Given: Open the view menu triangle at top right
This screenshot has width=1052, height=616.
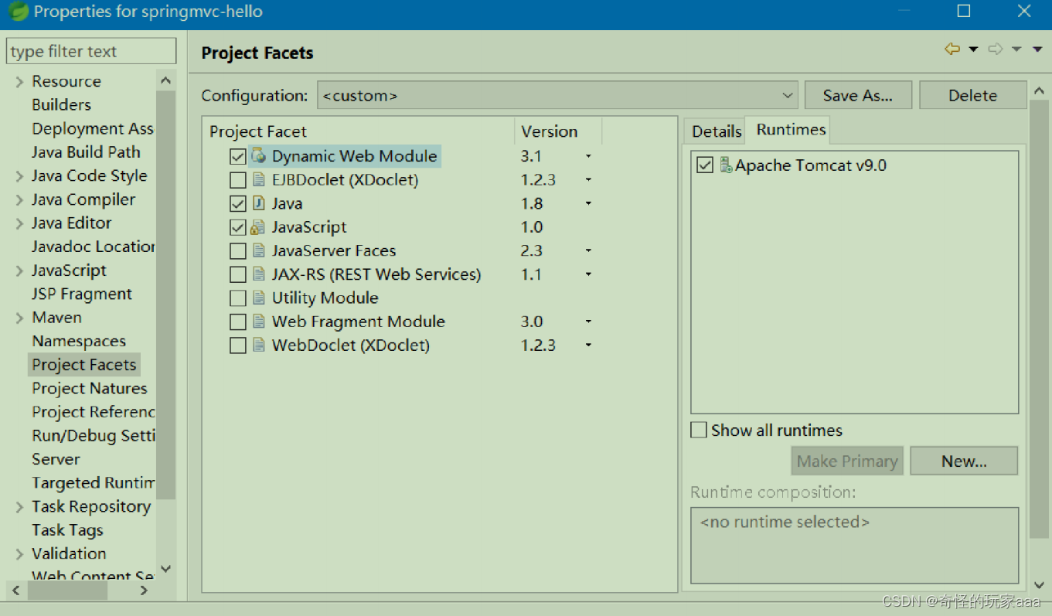Looking at the screenshot, I should [x=1037, y=49].
